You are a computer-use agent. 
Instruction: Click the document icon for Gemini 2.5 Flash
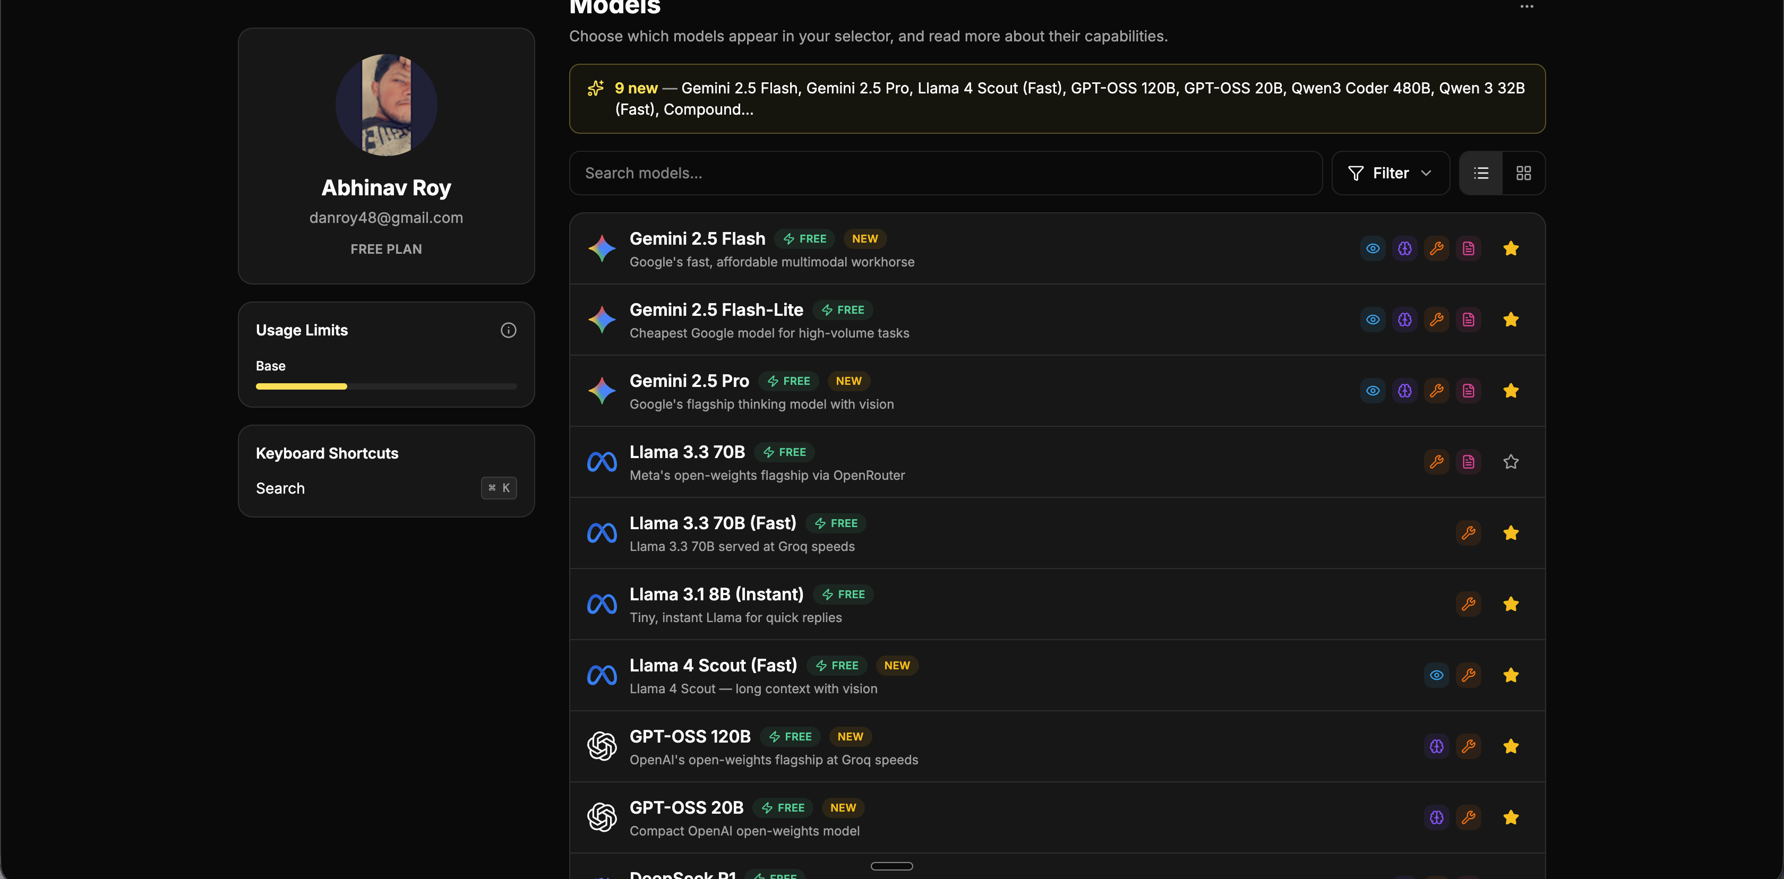point(1468,248)
